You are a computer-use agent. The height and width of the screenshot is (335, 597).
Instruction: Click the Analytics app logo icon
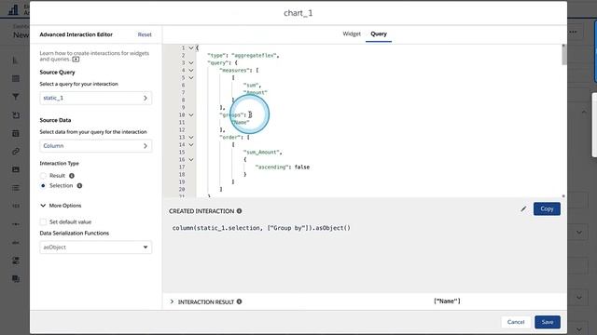tap(14, 10)
